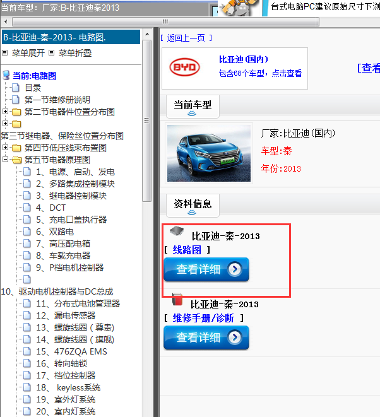Open 19、室外灯系统 diagram
This screenshot has width=380, height=417.
tap(66, 399)
